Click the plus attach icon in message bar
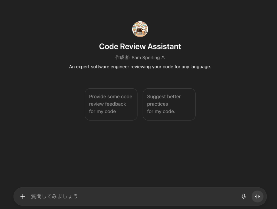Image resolution: width=277 pixels, height=209 pixels. (x=23, y=197)
